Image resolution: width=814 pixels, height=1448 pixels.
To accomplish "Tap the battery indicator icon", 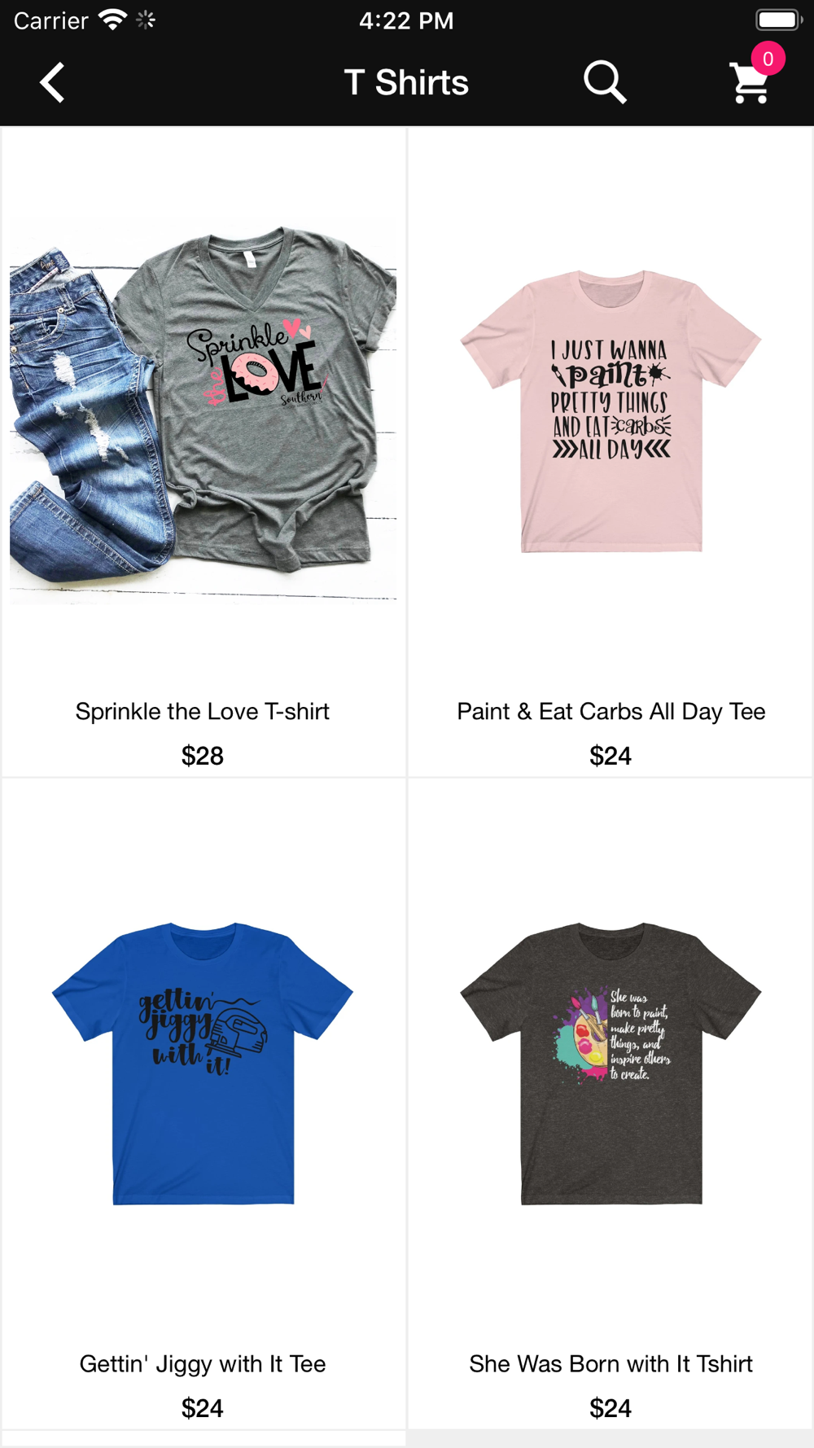I will point(779,20).
